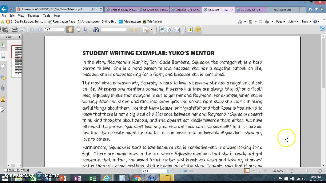Viewport: 326px width, 183px height.
Task: Open the Page dropdown in command bar
Action: pyautogui.click(x=280, y=22)
